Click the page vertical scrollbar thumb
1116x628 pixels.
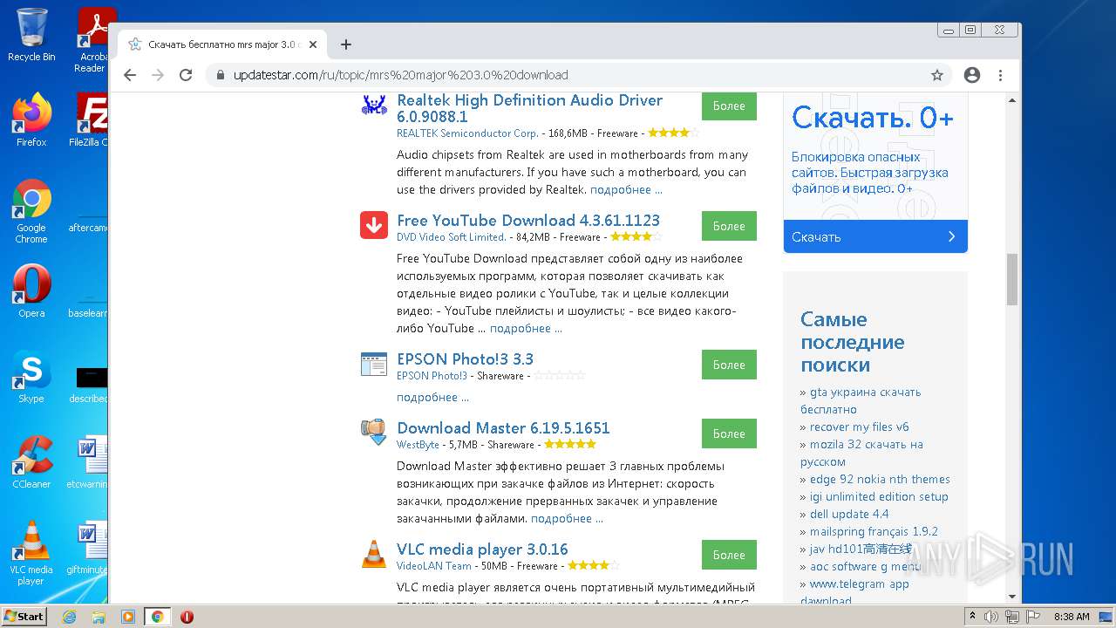1012,279
